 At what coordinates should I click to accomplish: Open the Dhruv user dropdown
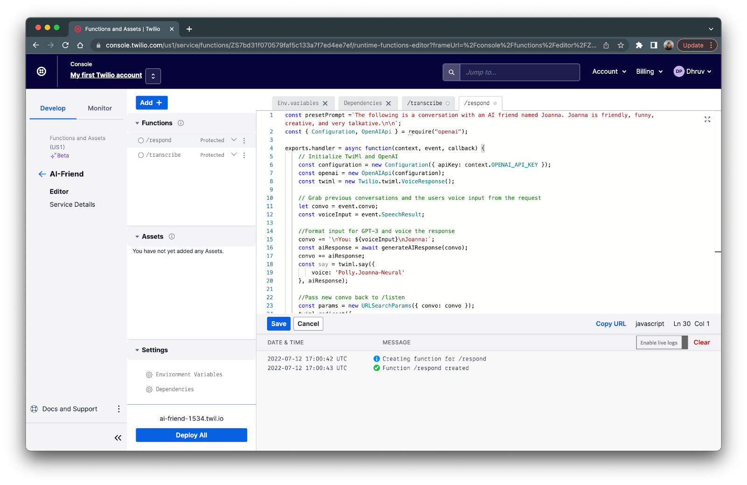click(699, 71)
